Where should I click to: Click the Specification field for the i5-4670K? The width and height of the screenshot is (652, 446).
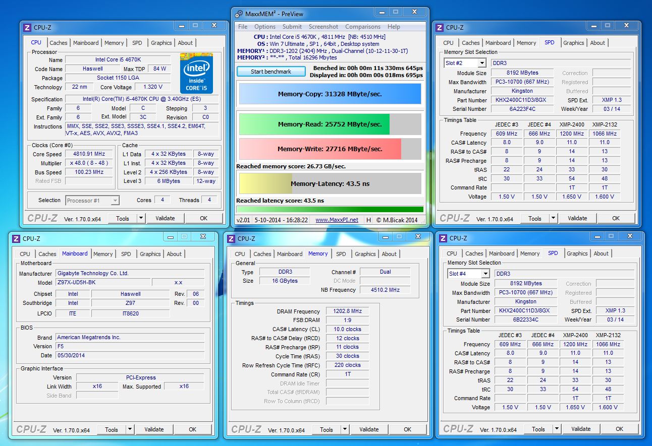click(x=142, y=99)
